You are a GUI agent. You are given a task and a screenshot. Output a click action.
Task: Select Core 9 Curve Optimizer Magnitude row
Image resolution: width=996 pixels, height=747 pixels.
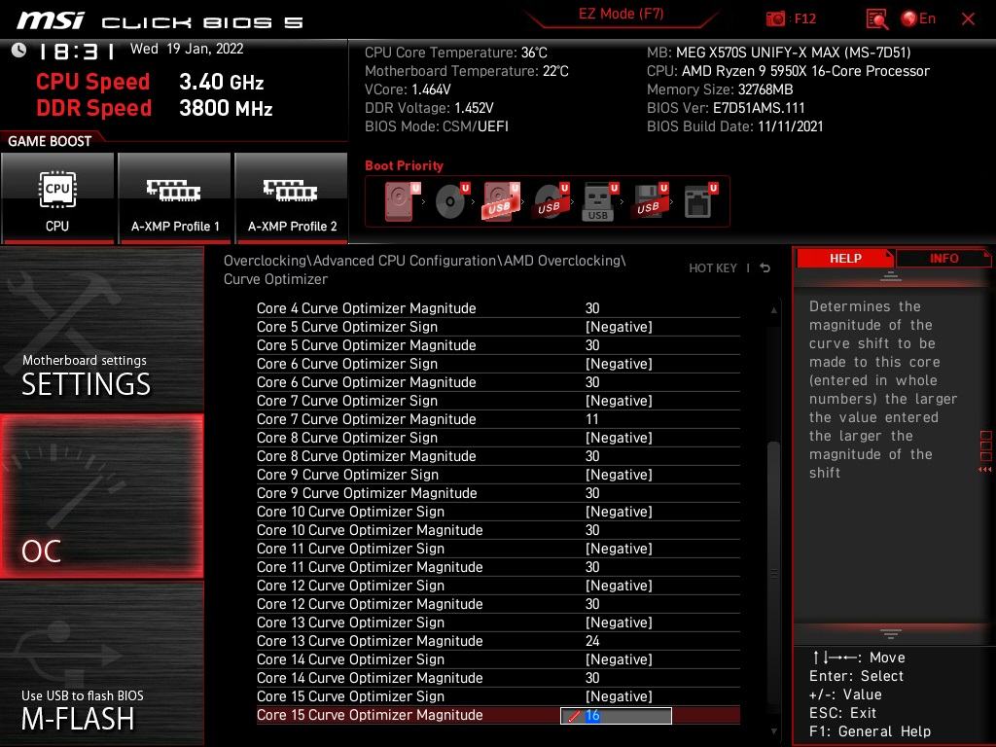498,493
